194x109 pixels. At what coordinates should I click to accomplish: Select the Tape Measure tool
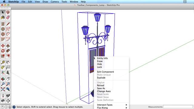(3, 62)
